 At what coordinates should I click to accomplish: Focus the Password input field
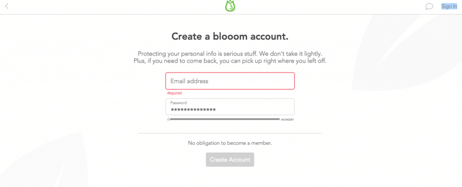230,107
